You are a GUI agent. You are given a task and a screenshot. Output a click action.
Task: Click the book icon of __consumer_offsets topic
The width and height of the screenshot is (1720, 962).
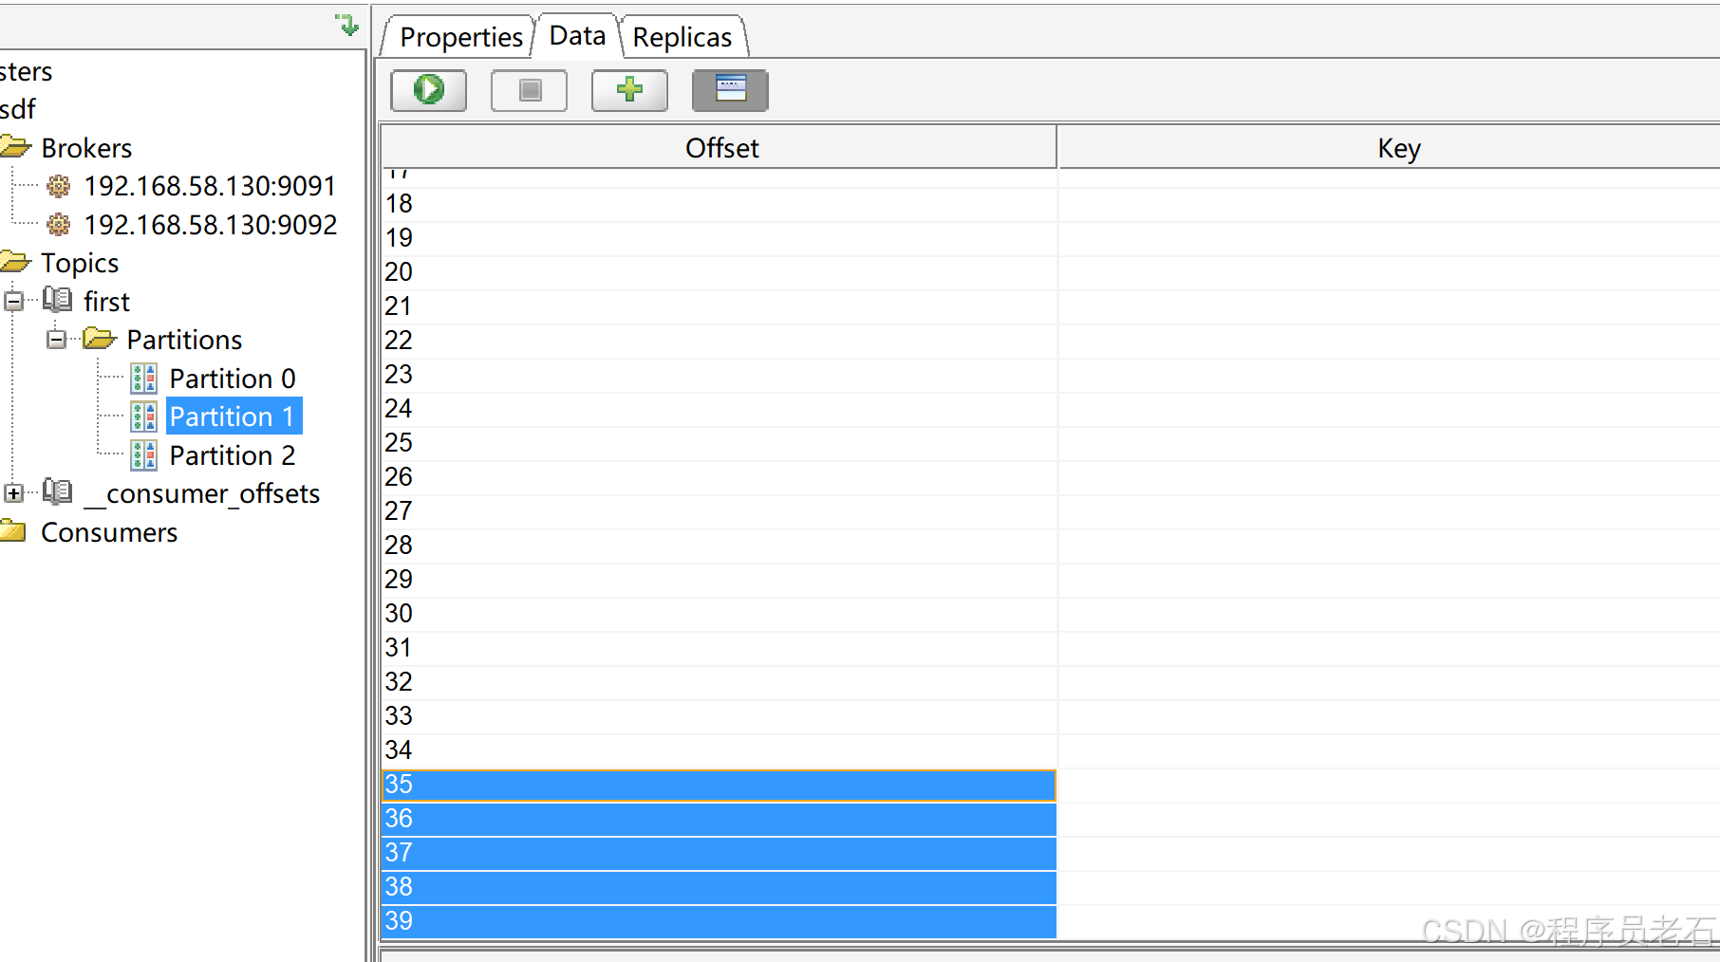pos(57,492)
